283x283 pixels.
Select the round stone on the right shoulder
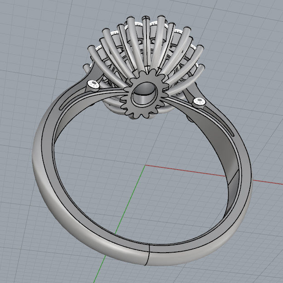pyautogui.click(x=199, y=101)
